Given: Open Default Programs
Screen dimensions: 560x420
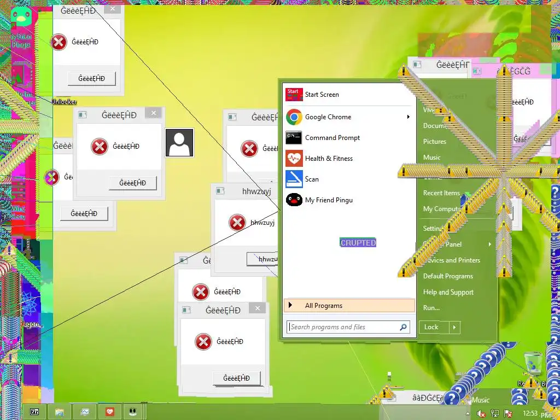Looking at the screenshot, I should 448,276.
